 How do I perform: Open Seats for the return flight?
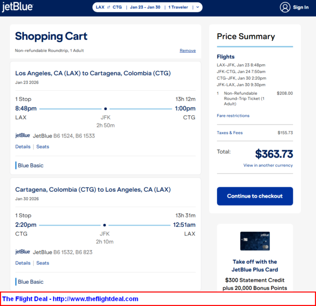(x=42, y=263)
